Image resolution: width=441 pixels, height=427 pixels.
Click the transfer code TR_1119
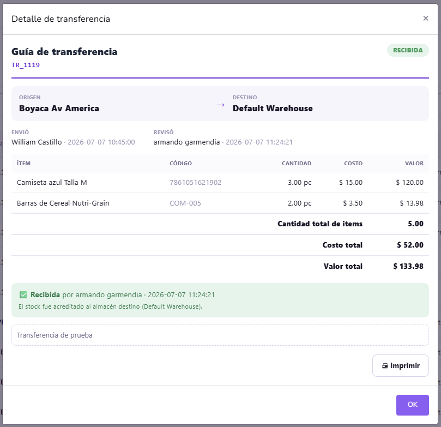26,65
